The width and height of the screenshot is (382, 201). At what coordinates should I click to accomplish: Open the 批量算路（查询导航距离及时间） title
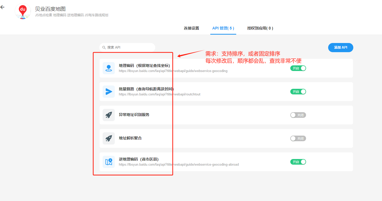coord(146,89)
